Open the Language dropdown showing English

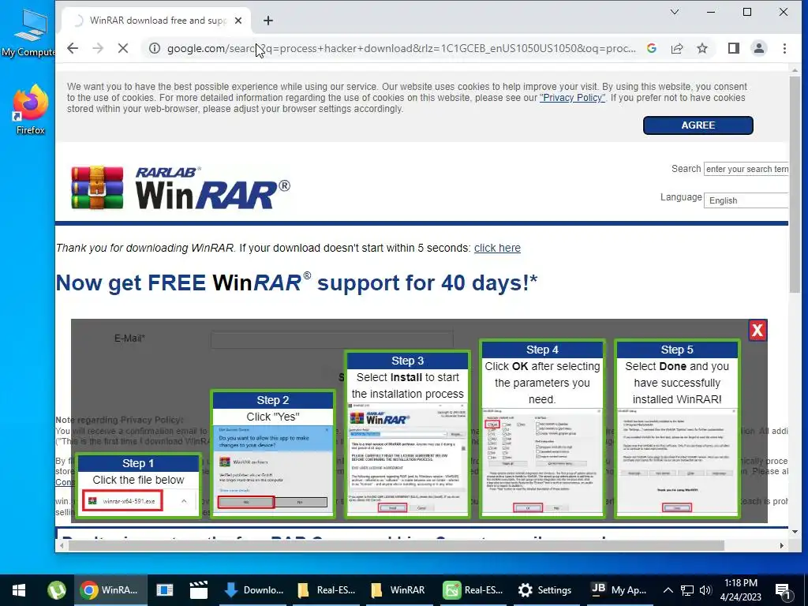point(746,200)
